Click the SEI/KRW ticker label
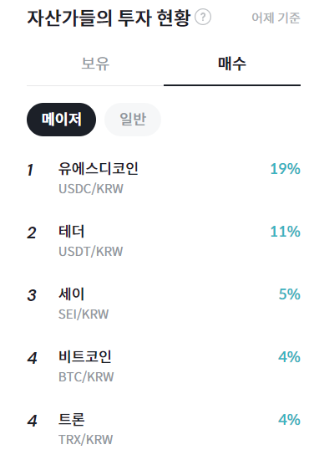 (x=84, y=314)
